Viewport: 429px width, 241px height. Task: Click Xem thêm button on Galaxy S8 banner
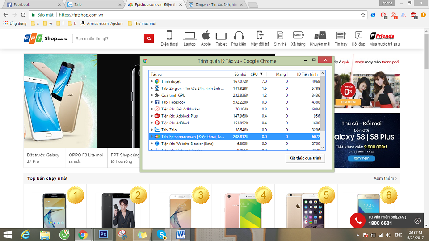point(361,158)
